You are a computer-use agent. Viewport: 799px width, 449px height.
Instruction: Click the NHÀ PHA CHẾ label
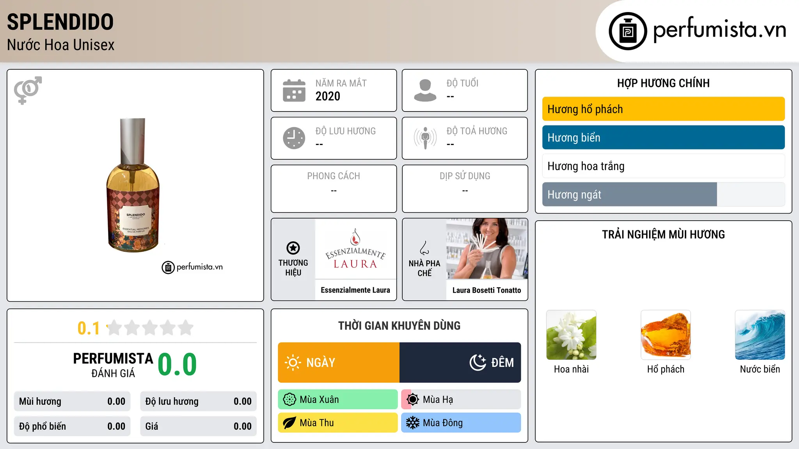(424, 268)
